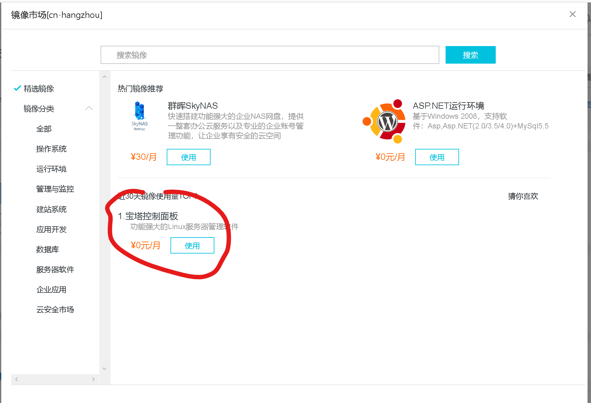Click the 热门镜像推荐 heading

140,89
